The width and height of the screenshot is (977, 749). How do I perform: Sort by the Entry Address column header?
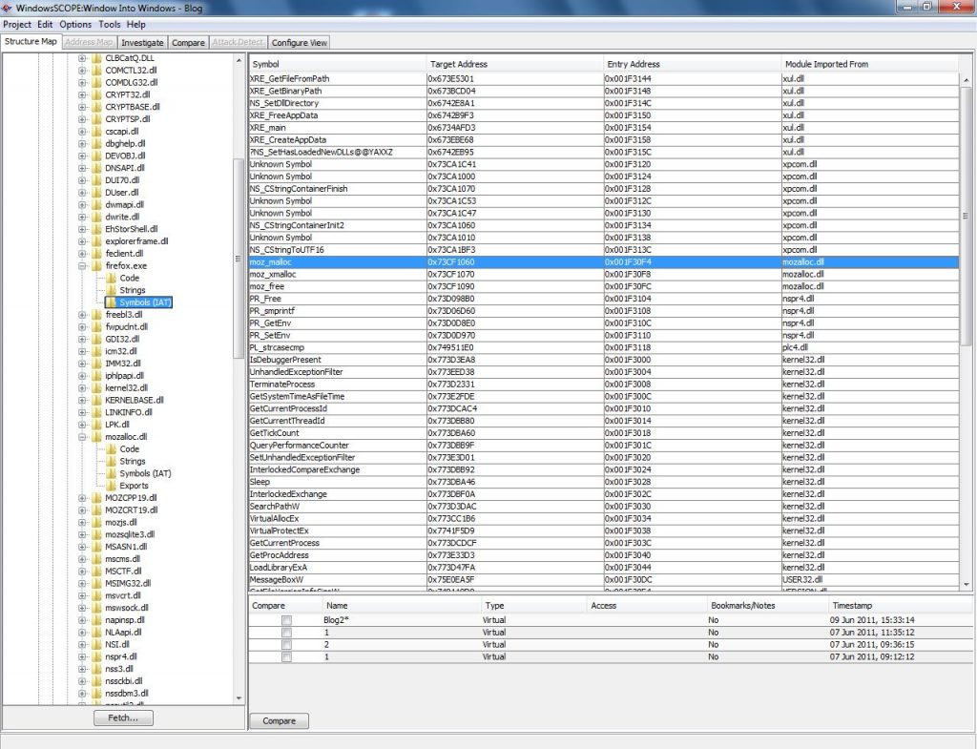click(x=693, y=64)
